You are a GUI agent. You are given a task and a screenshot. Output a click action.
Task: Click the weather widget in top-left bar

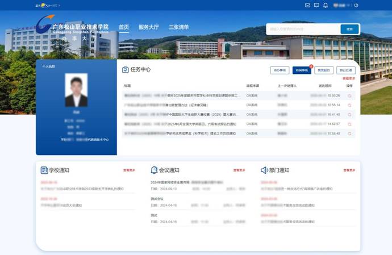coord(48,5)
